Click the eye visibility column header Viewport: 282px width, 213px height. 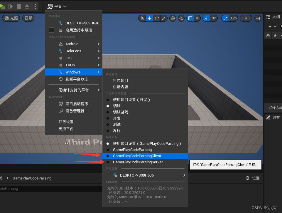(268, 36)
